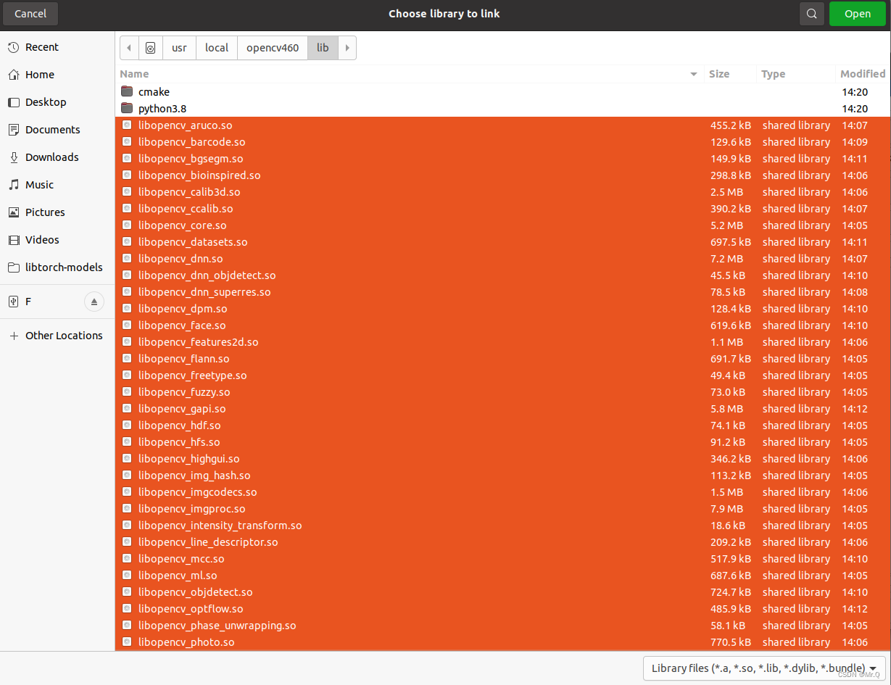Select libopencv_hdf.so file name
The height and width of the screenshot is (685, 891).
tap(180, 425)
